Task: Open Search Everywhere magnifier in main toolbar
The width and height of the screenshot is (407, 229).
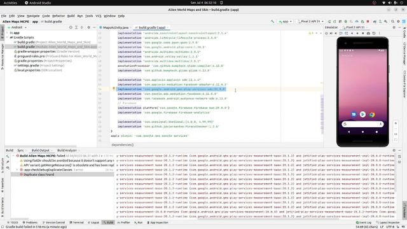Action: point(393,22)
